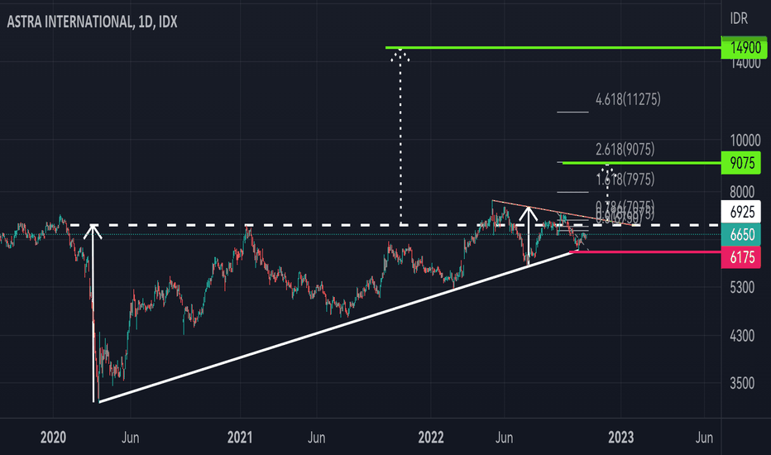This screenshot has width=771, height=455.
Task: Click the 2021 label on time axis
Action: pyautogui.click(x=240, y=438)
